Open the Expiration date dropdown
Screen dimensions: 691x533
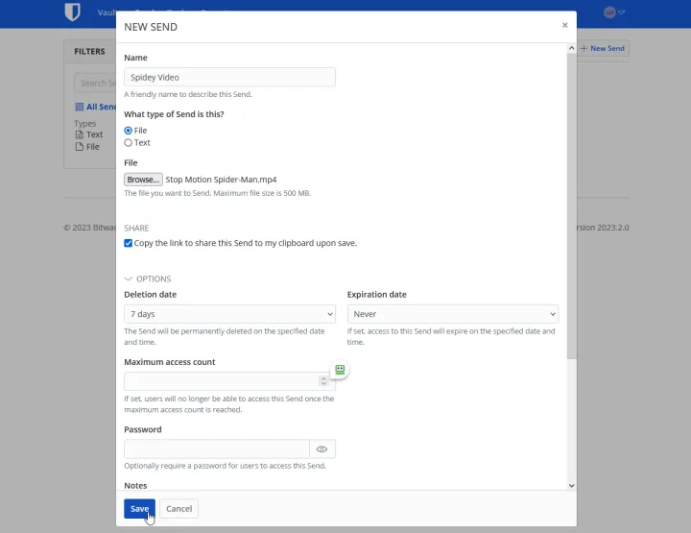coord(452,314)
